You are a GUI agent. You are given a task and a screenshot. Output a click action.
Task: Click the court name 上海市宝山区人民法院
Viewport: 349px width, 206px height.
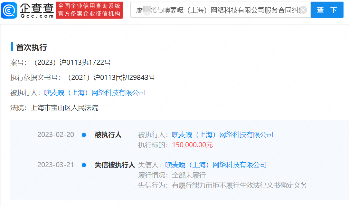[x=64, y=108]
